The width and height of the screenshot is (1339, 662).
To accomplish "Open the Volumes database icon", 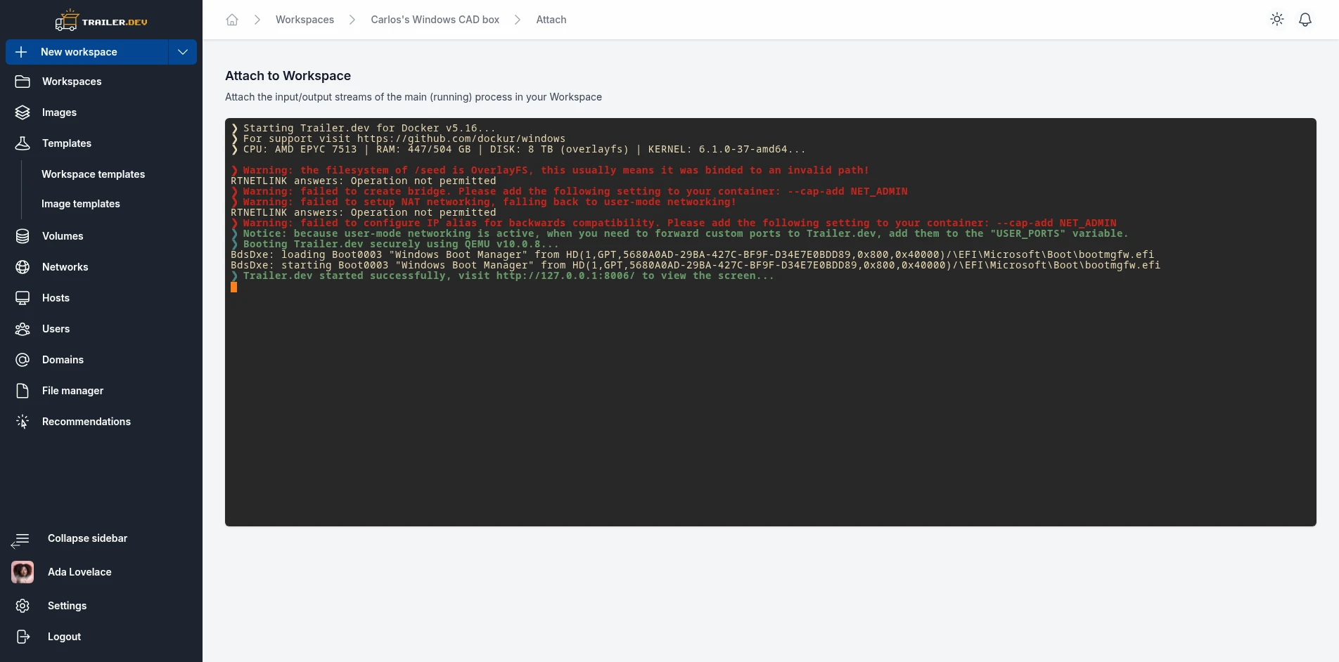I will 23,236.
